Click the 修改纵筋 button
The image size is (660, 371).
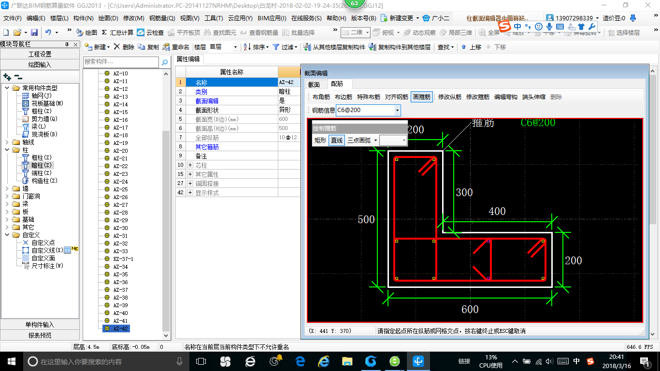click(x=450, y=97)
